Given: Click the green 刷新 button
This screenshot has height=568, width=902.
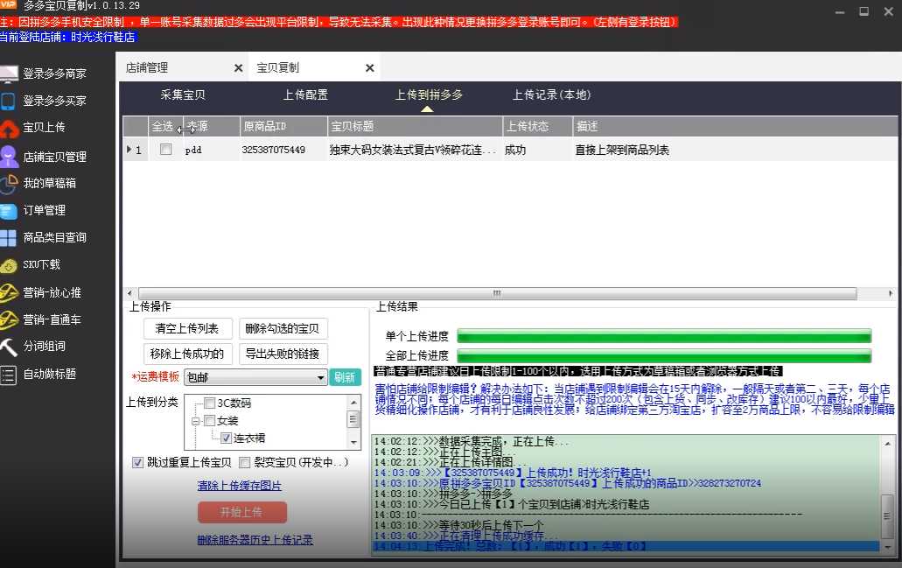Looking at the screenshot, I should point(346,377).
